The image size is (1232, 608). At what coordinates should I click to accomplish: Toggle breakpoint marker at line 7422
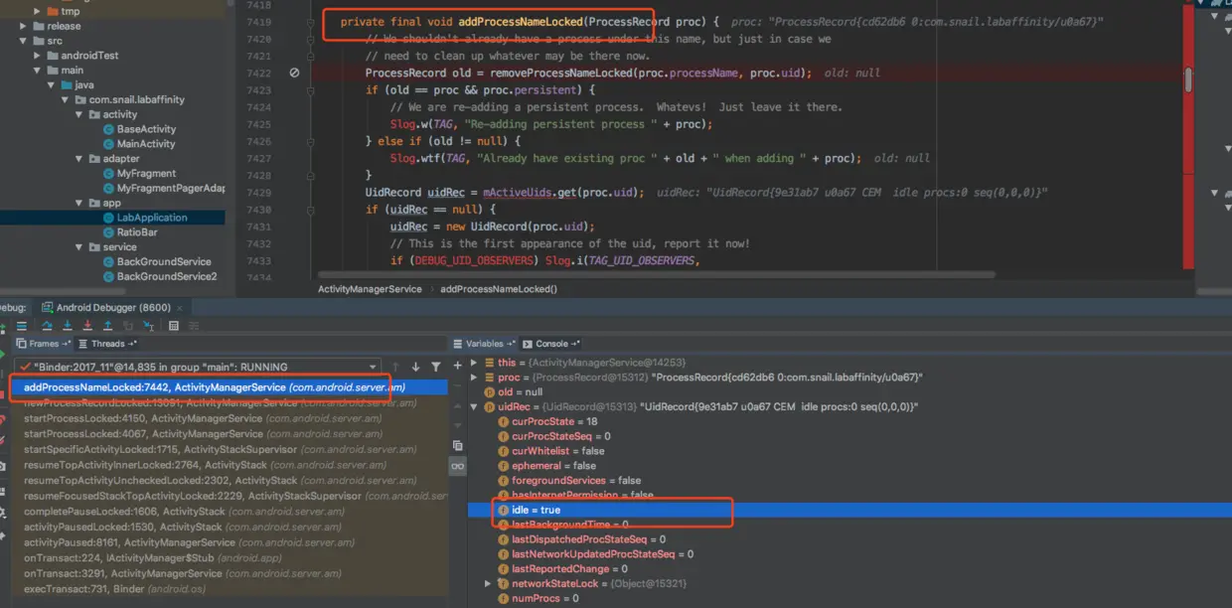(294, 73)
